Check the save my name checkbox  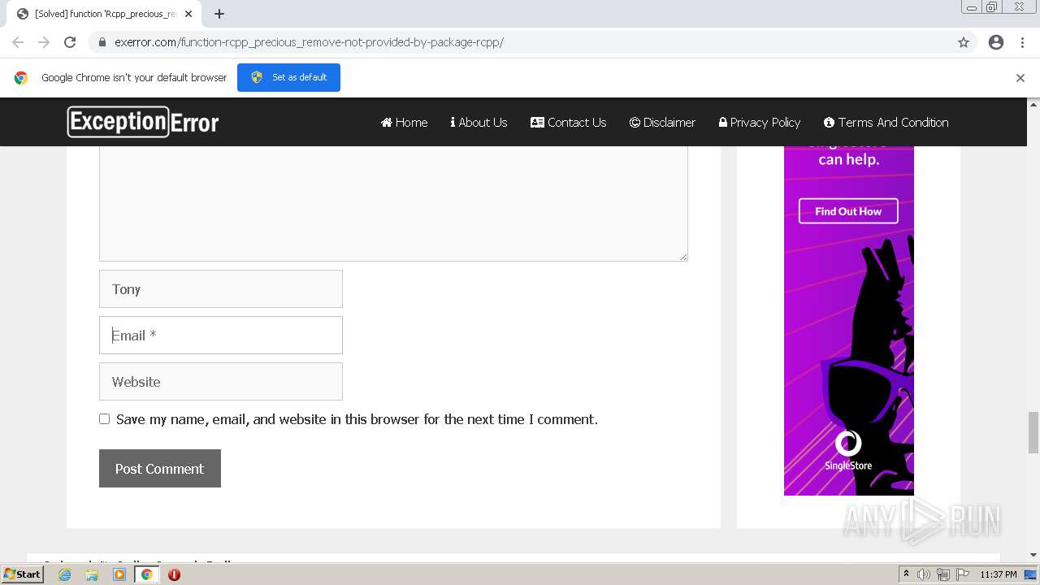coord(104,419)
